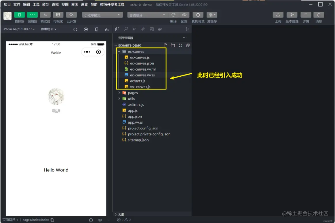Open the app.json file
Viewport: 335px width, 223px height.
pyautogui.click(x=135, y=116)
